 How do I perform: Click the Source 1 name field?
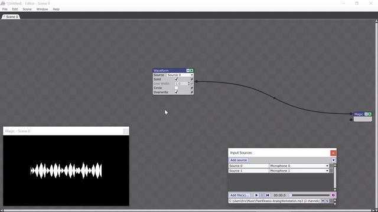coord(249,171)
